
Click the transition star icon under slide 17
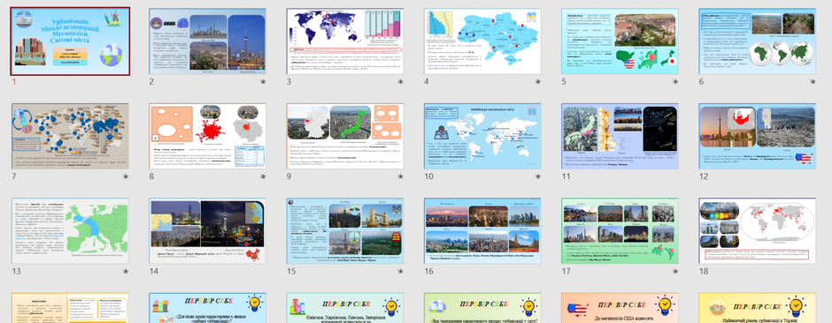point(675,271)
